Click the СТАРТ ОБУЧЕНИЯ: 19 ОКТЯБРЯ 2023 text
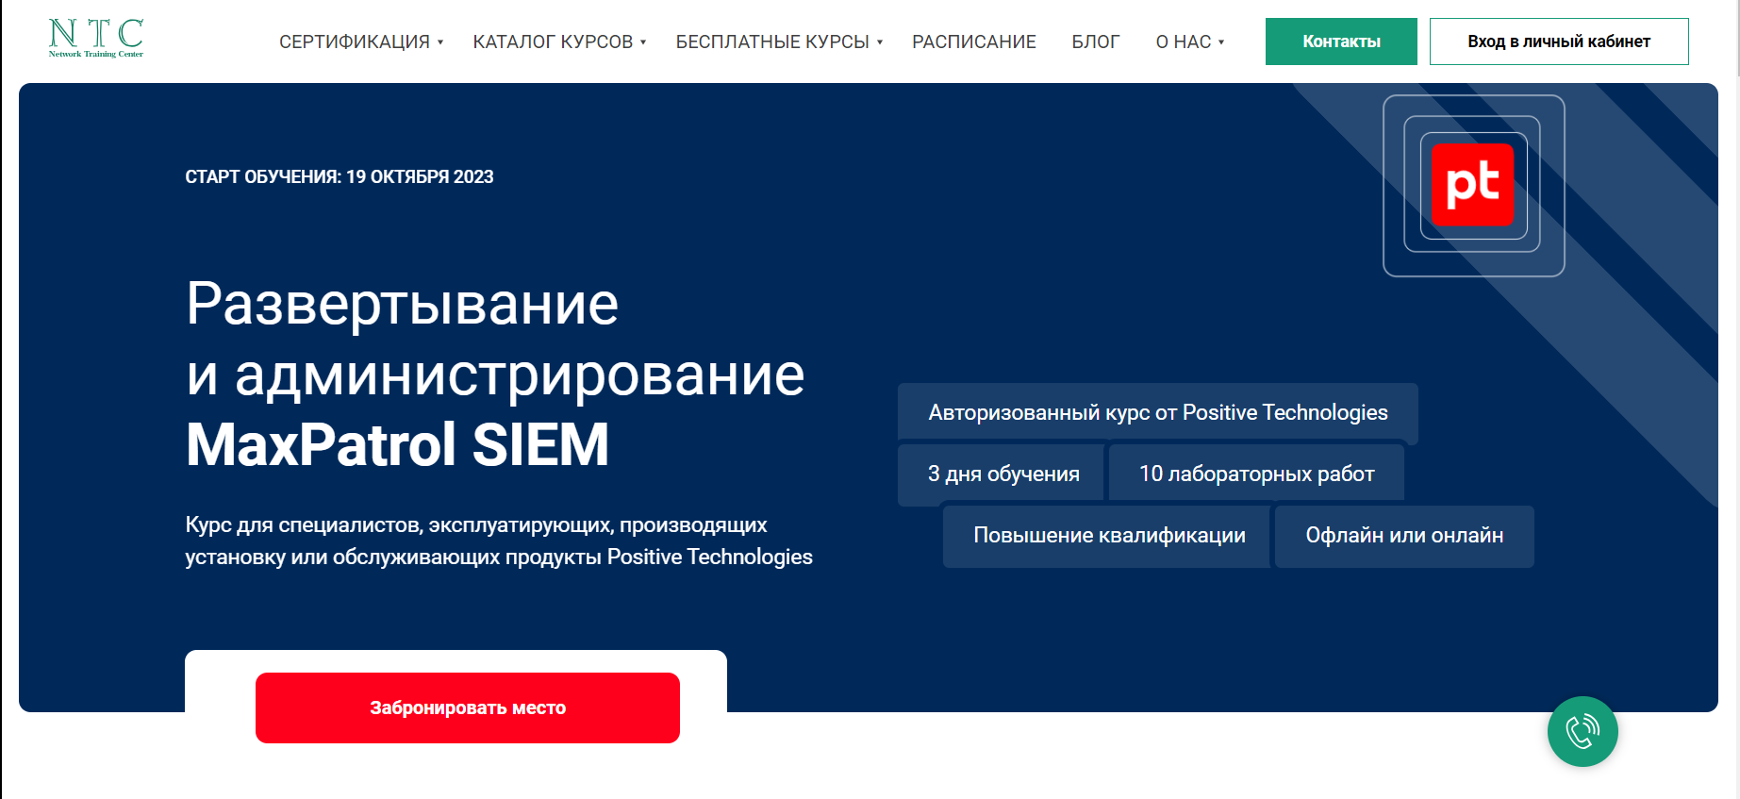 coord(340,176)
